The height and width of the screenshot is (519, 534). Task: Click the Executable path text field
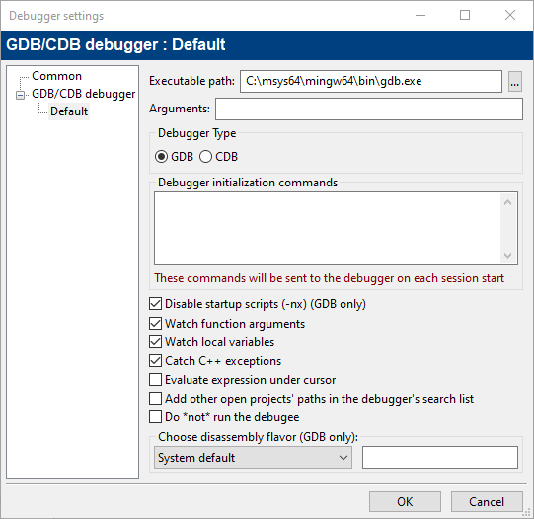(x=371, y=81)
